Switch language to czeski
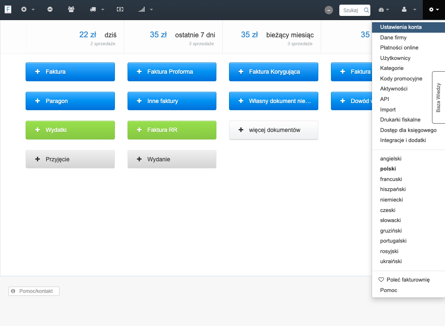 (409, 210)
